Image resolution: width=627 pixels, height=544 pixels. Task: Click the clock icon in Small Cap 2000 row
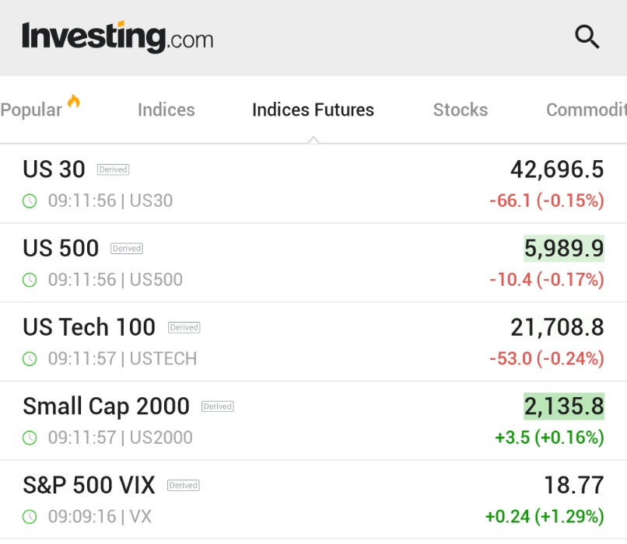(30, 438)
